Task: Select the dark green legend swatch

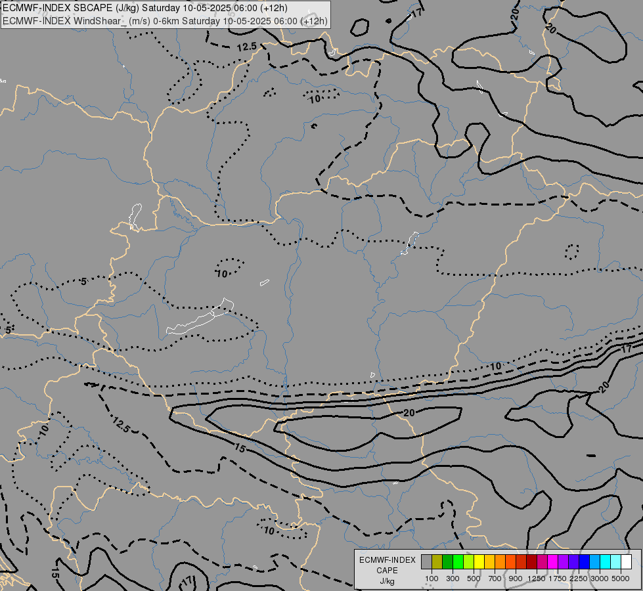Action: coord(448,561)
